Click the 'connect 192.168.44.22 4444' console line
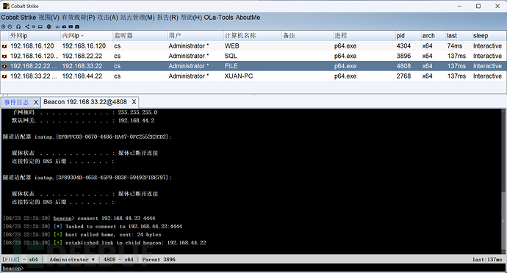507x273 pixels. pyautogui.click(x=116, y=219)
